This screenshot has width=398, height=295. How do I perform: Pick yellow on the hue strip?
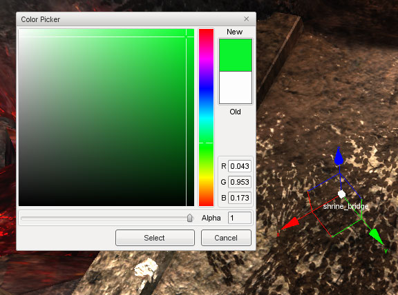[x=206, y=176]
